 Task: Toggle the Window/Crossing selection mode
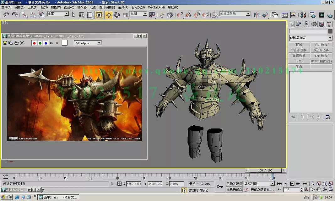click(99, 15)
